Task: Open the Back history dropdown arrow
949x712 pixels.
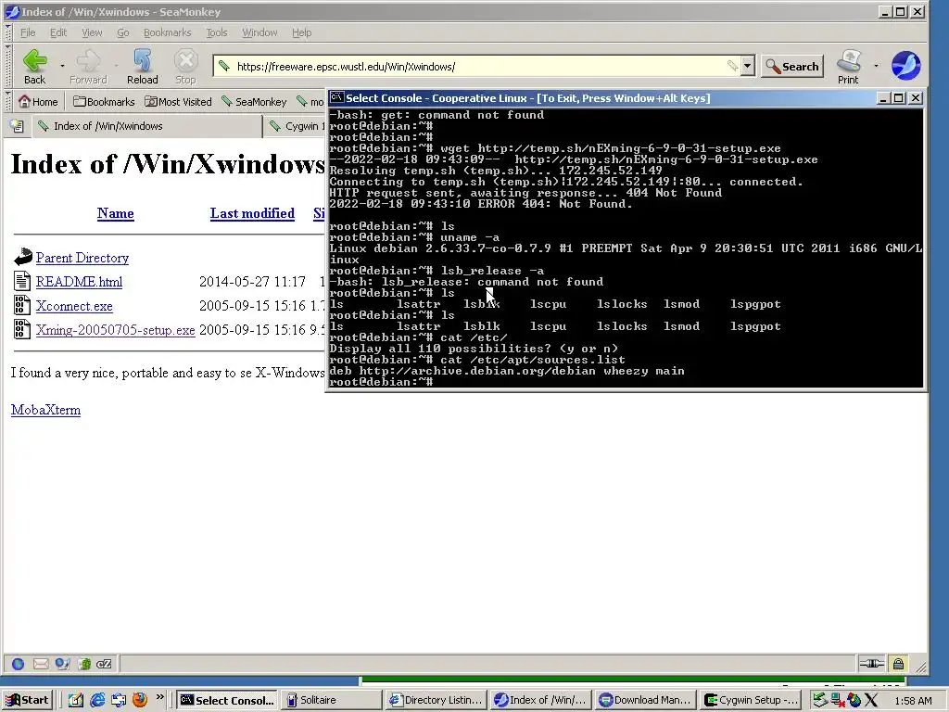Action: point(62,65)
